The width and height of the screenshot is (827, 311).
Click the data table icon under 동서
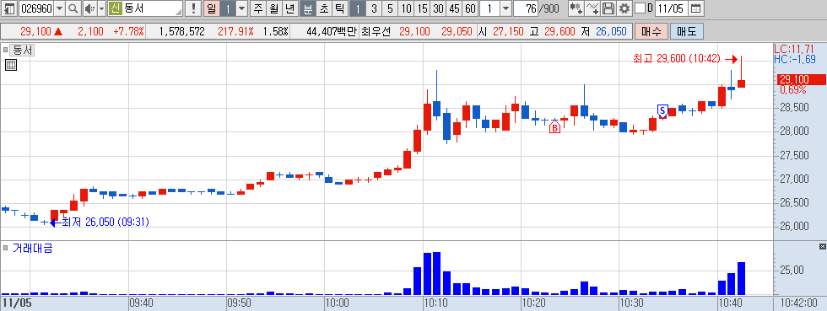pos(10,65)
